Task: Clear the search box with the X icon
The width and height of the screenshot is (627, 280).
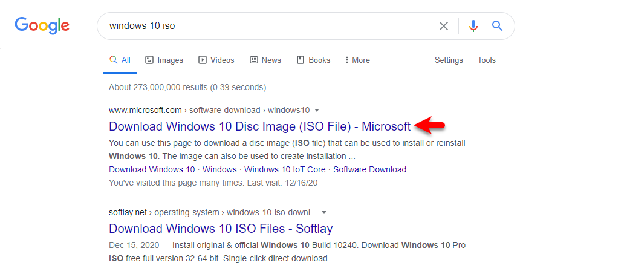Action: click(x=443, y=26)
